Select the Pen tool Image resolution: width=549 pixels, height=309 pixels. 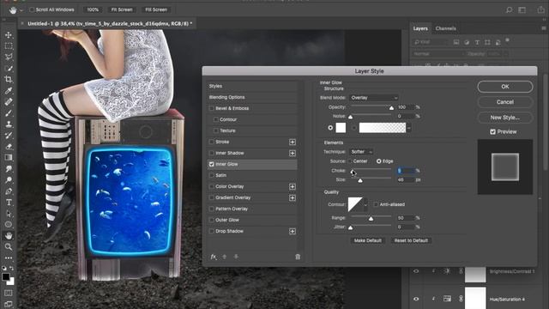click(x=9, y=191)
